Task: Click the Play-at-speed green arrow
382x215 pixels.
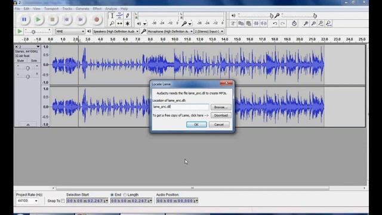Action: pyautogui.click(x=20, y=31)
